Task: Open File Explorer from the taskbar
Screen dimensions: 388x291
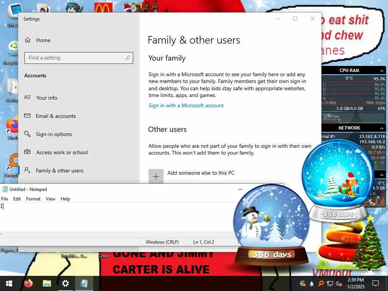Action: [x=47, y=283]
